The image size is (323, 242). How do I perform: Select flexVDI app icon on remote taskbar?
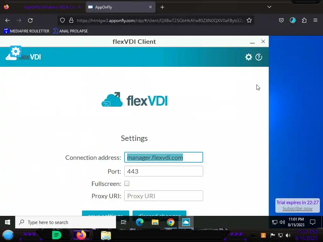186,222
